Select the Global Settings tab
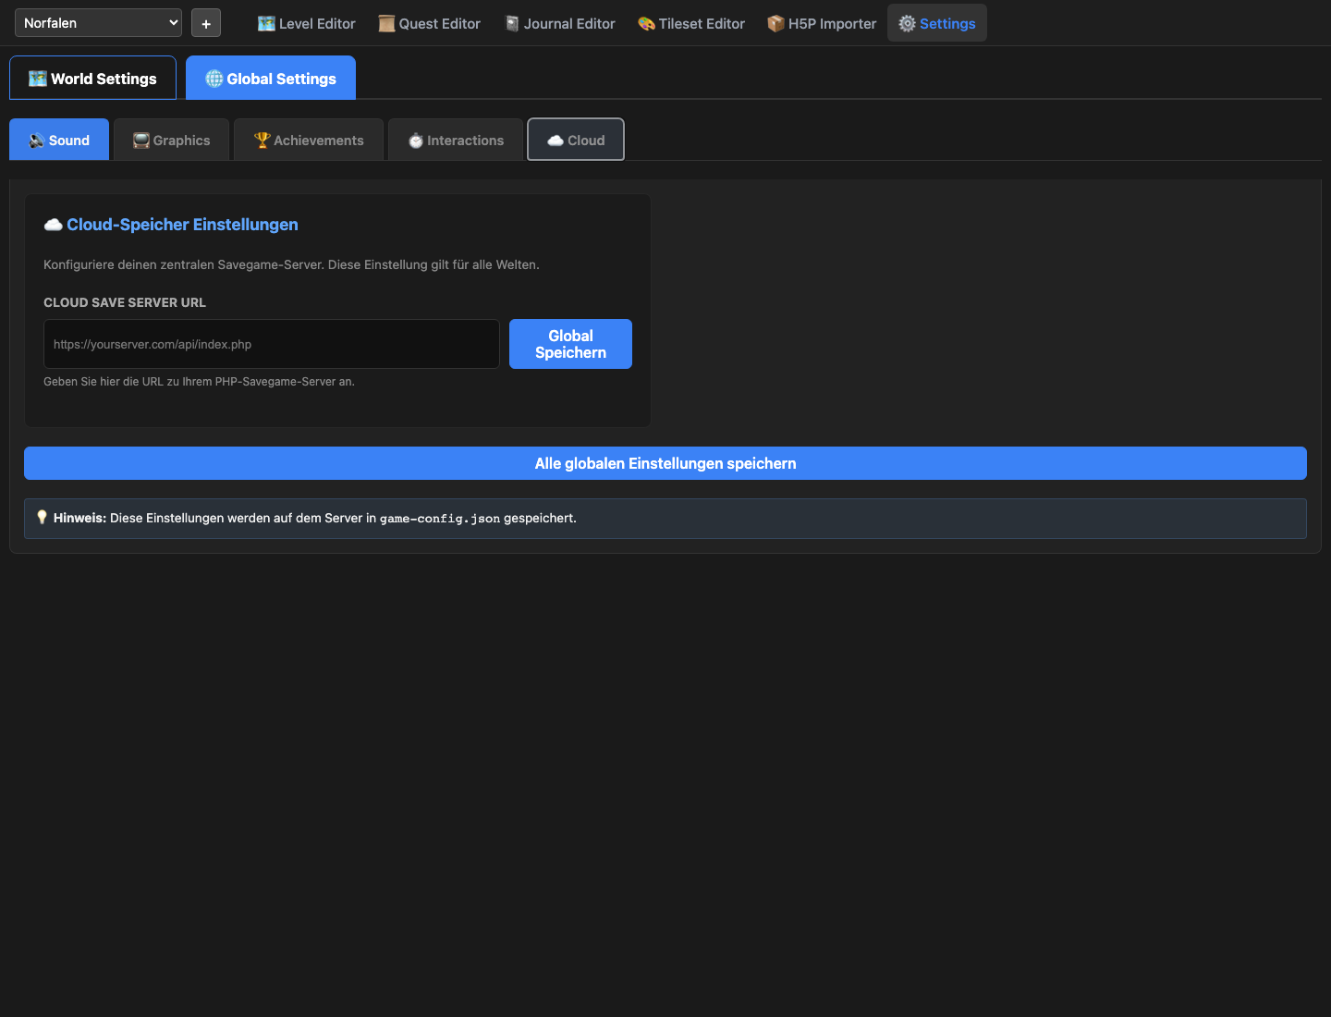Viewport: 1331px width, 1017px height. [x=271, y=79]
